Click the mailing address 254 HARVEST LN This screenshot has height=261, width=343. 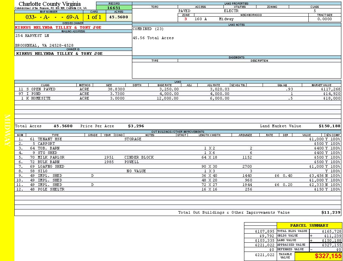[x=32, y=36]
